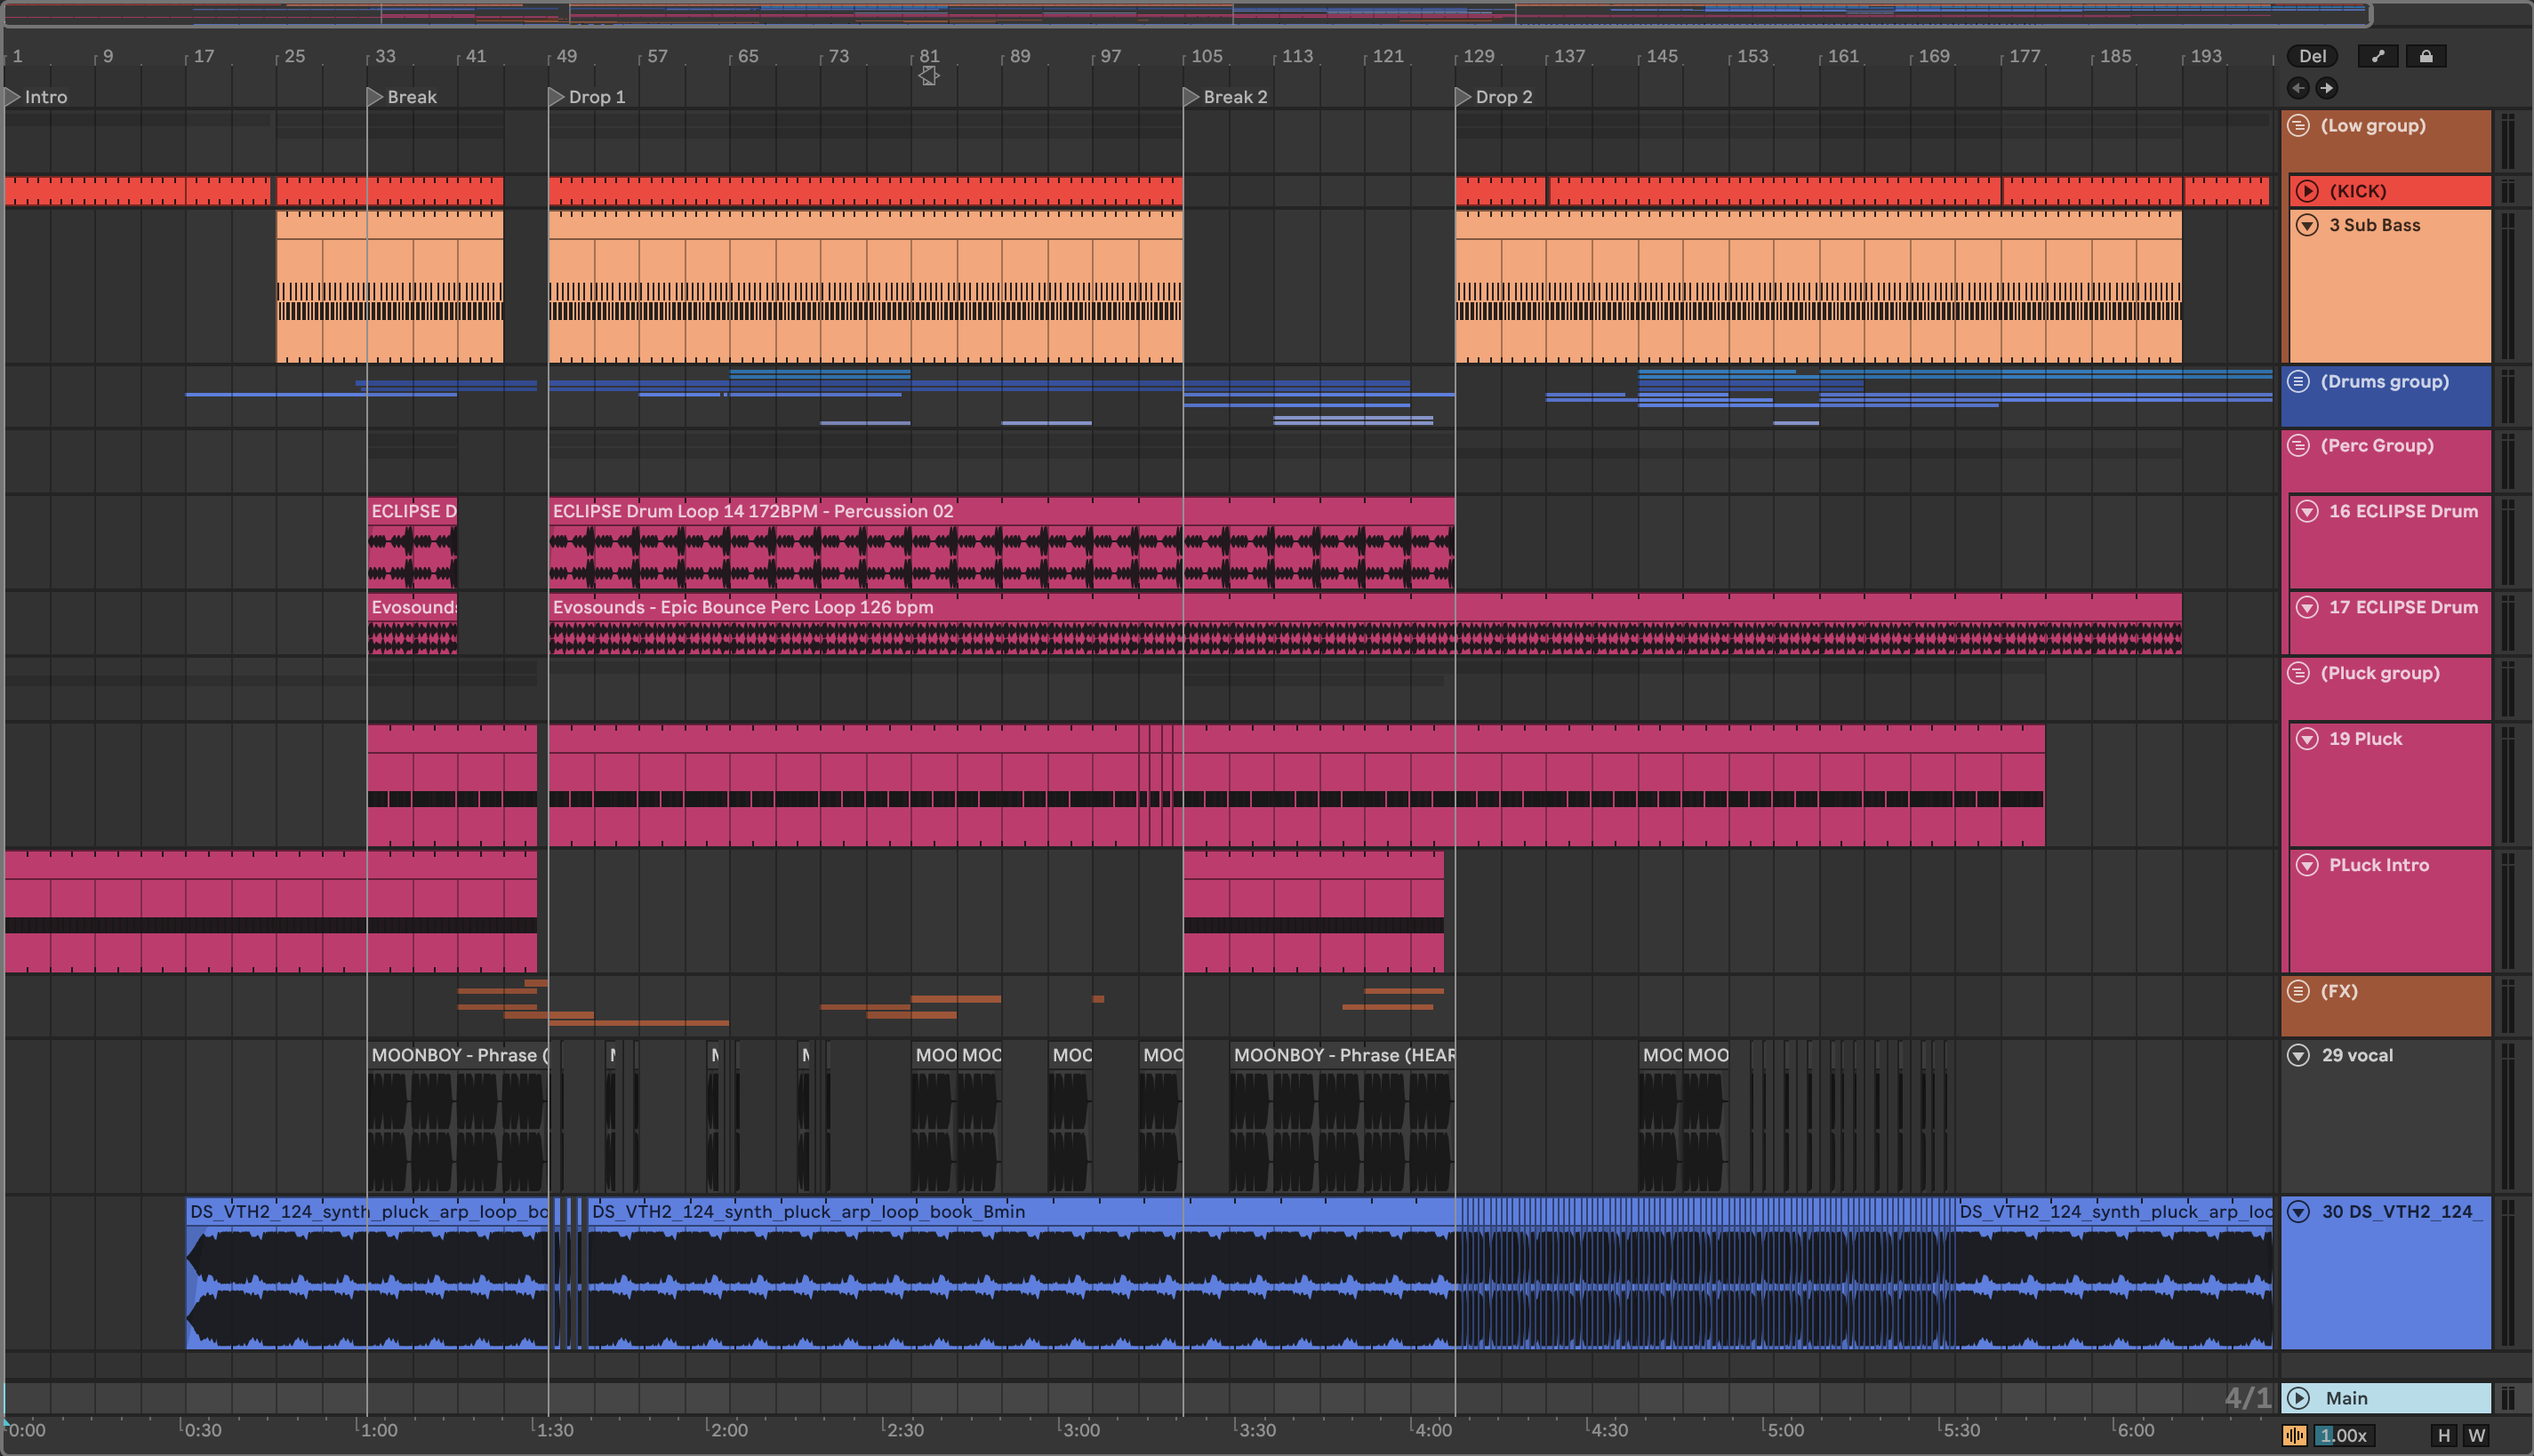
Task: Expand the Main track
Action: [x=2298, y=1398]
